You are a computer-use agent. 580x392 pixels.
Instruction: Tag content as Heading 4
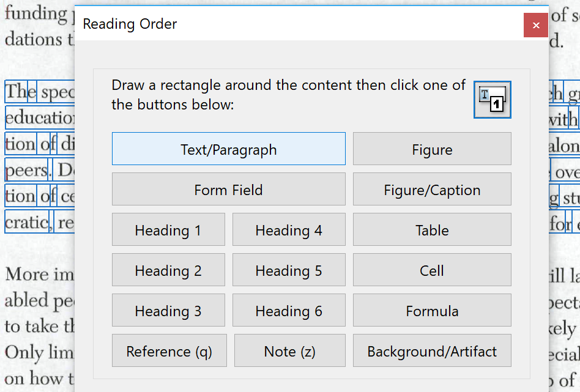[x=288, y=229]
